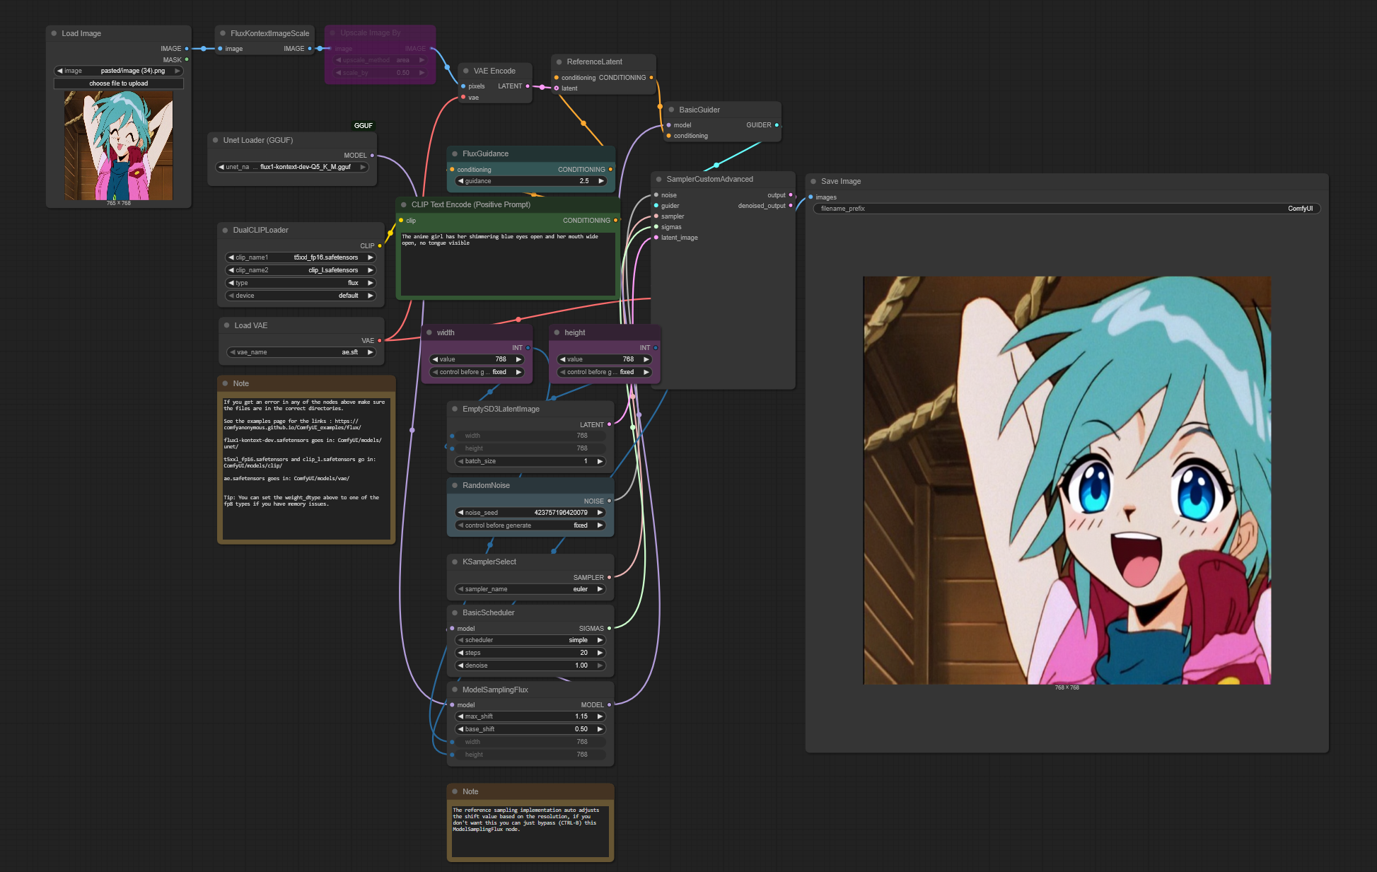The width and height of the screenshot is (1377, 872).
Task: Collapse the BasicScheduler node via title dot
Action: pyautogui.click(x=455, y=612)
